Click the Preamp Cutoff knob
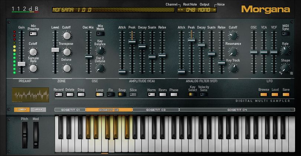 (x=33, y=52)
